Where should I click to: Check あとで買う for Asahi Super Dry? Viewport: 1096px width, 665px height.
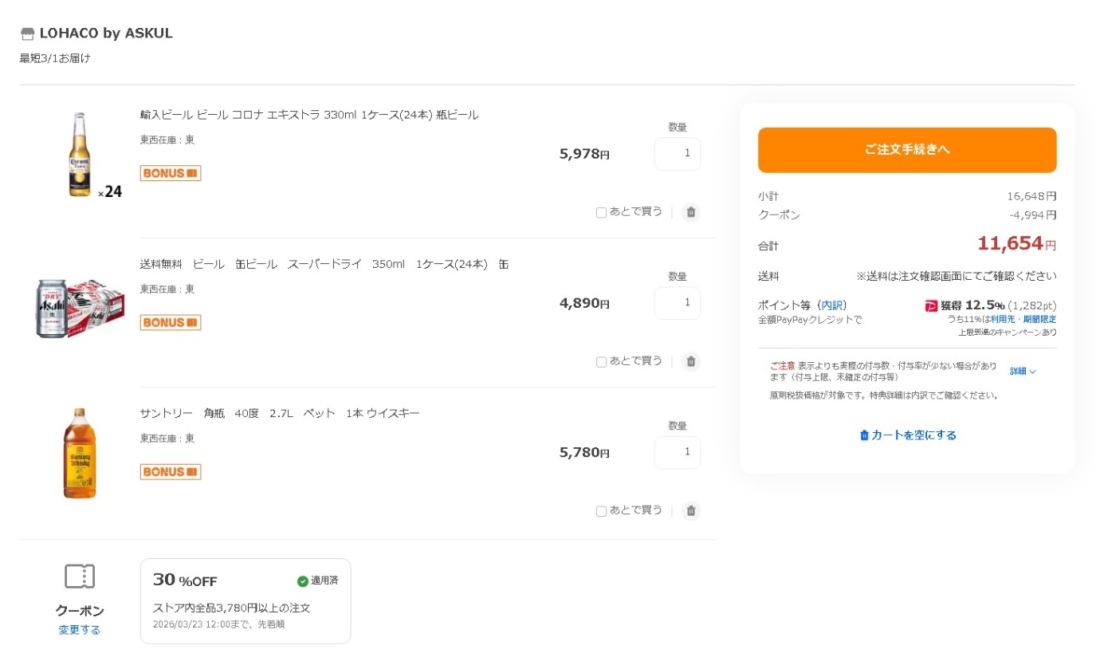pos(602,362)
